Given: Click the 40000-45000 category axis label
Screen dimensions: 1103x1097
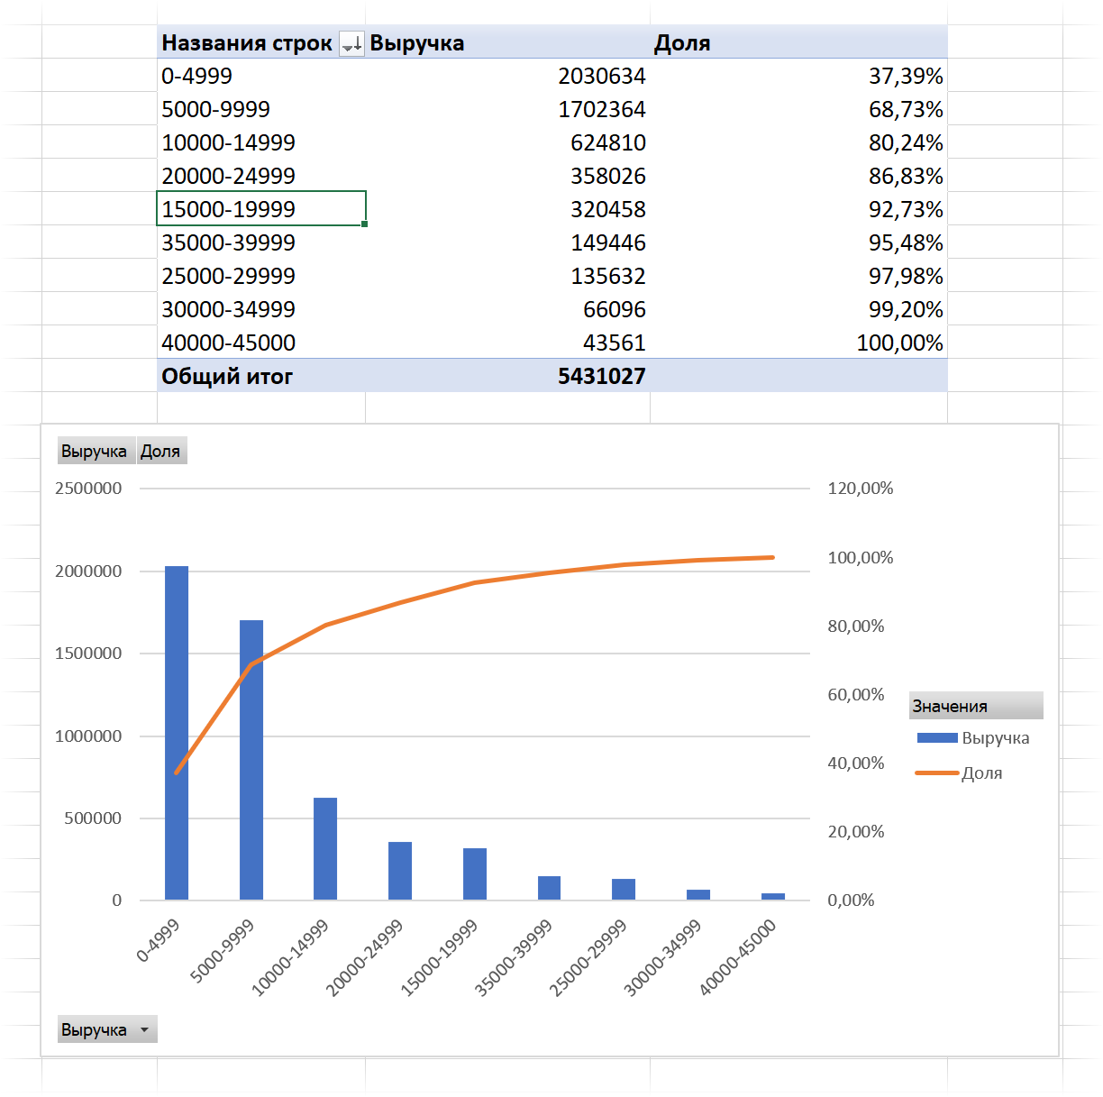Looking at the screenshot, I should click(x=738, y=958).
